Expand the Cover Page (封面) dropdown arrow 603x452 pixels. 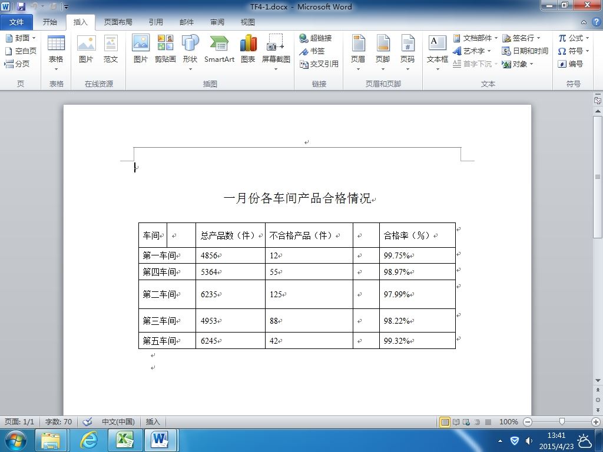pyautogui.click(x=34, y=38)
